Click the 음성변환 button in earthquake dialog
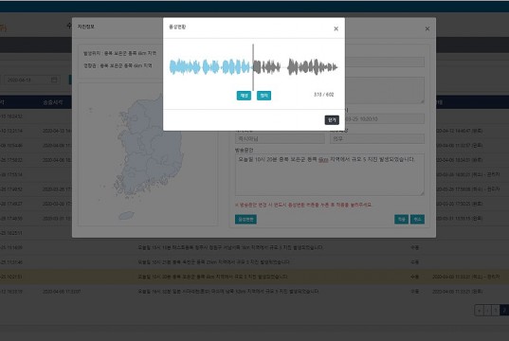 click(245, 220)
